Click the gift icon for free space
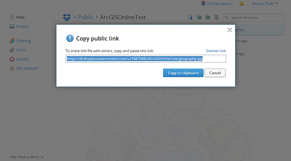This screenshot has height=161, width=291. 203,3
